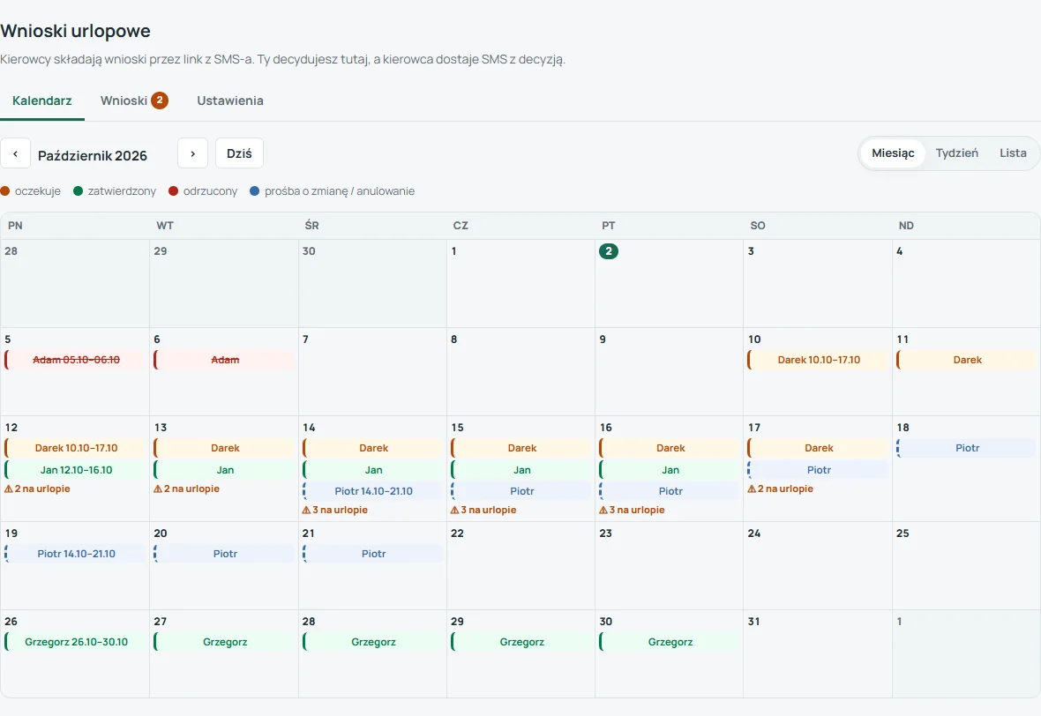Click the struck-through Adam event on Tuesday 6

click(224, 360)
